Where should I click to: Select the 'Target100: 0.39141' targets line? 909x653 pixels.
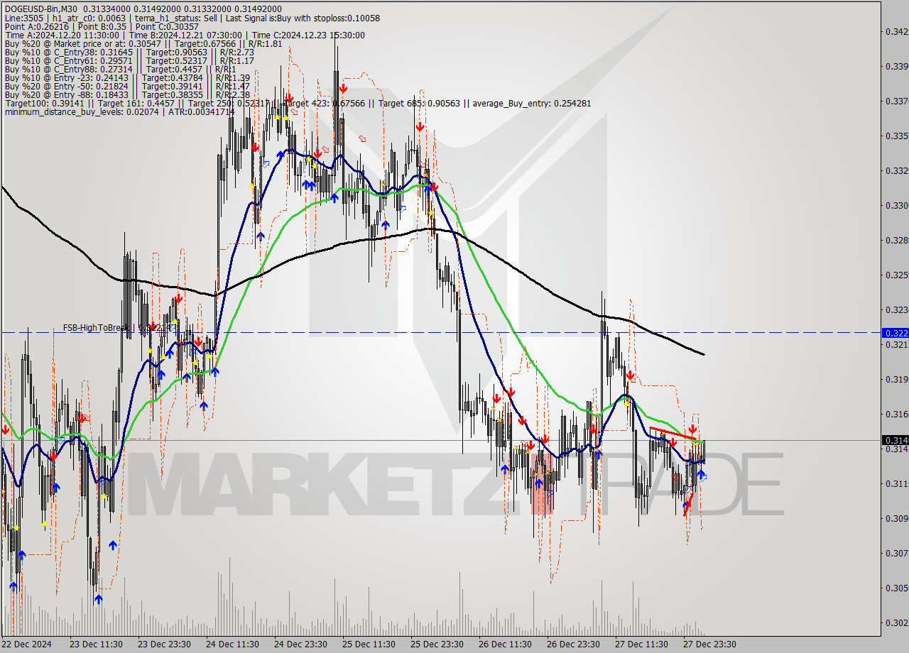point(298,103)
